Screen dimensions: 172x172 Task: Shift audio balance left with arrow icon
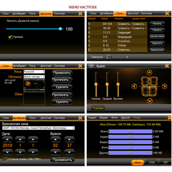click(134, 87)
